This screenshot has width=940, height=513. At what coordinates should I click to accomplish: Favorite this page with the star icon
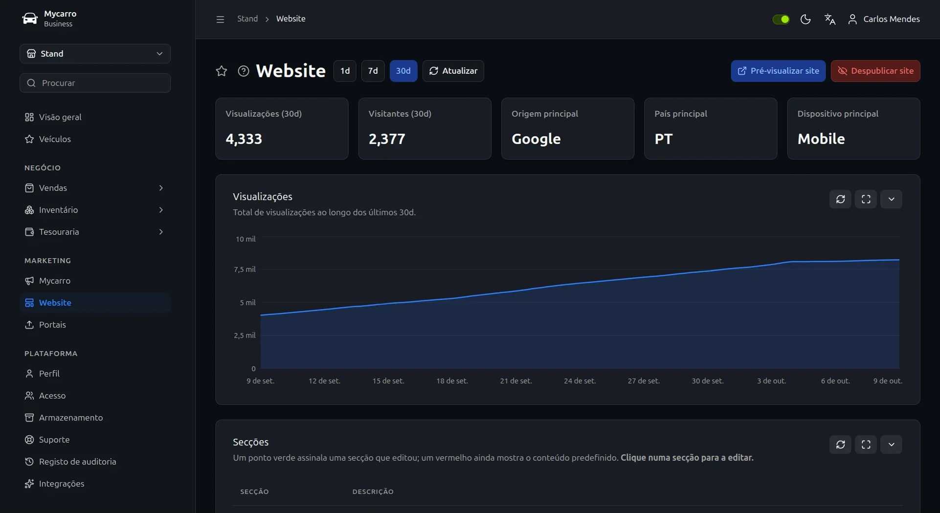click(222, 71)
